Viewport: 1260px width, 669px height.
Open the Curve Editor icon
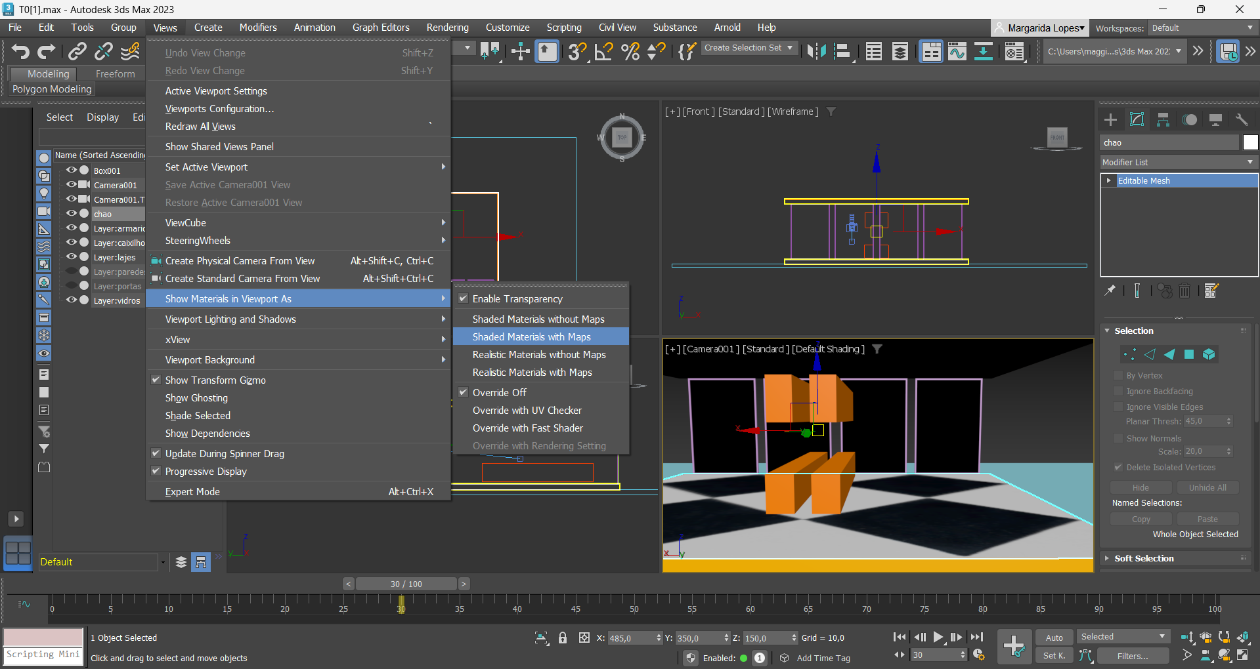point(957,51)
